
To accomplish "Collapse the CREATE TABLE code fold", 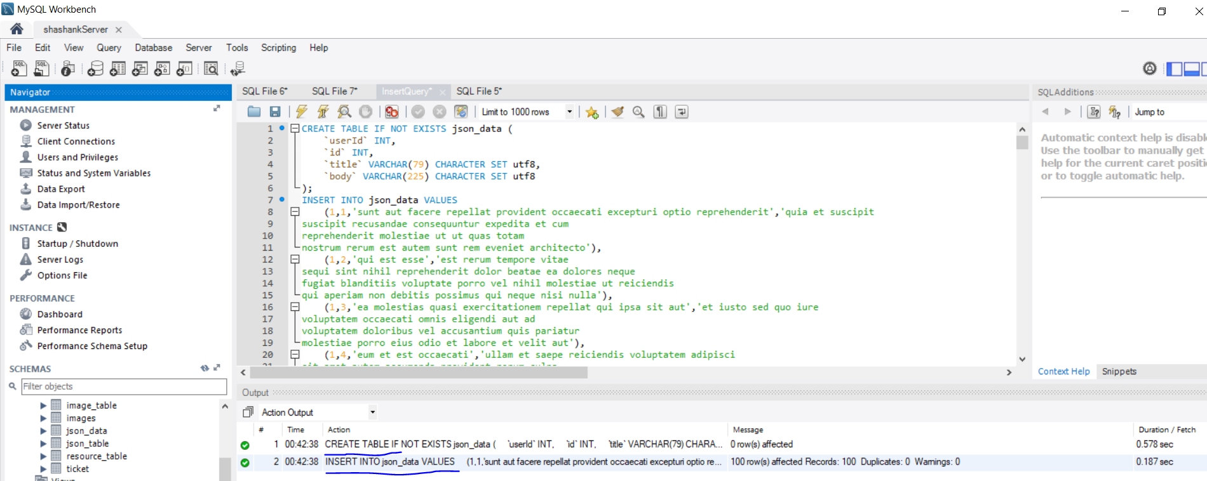I will click(295, 128).
